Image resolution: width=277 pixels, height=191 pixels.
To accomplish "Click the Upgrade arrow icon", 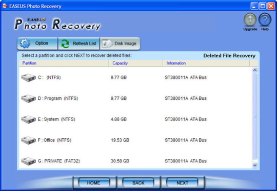I will click(x=250, y=19).
